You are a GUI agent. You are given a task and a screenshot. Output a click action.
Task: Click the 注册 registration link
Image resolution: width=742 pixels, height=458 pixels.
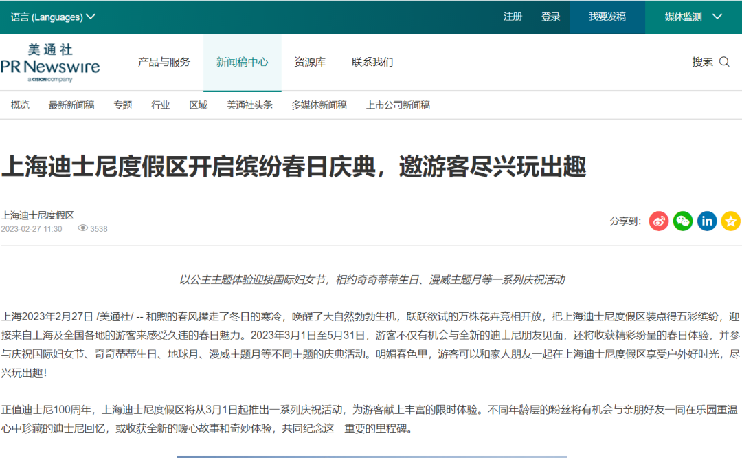point(513,17)
